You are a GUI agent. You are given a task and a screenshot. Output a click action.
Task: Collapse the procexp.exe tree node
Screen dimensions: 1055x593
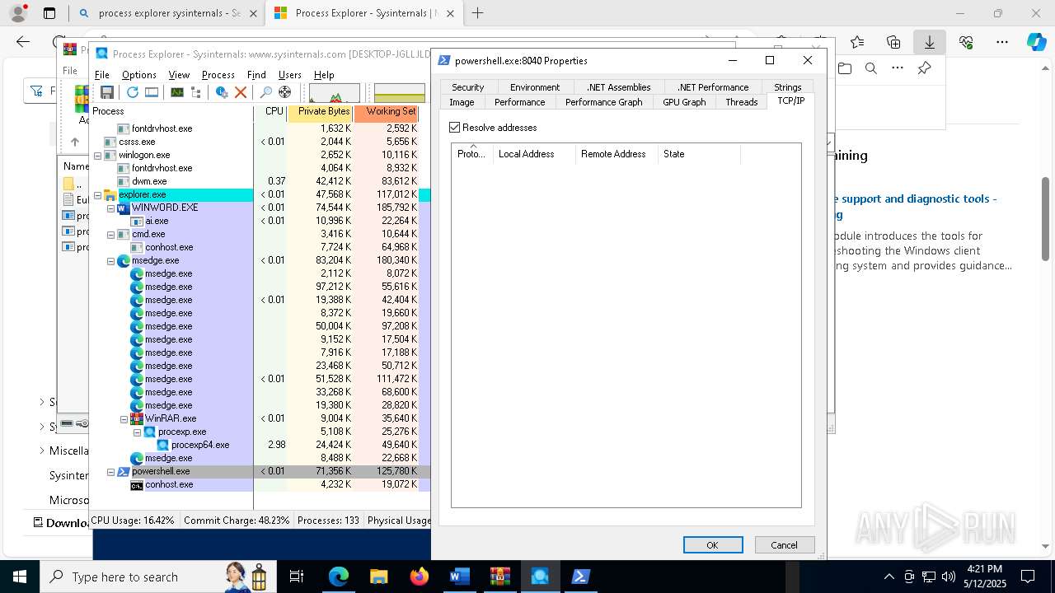click(138, 432)
